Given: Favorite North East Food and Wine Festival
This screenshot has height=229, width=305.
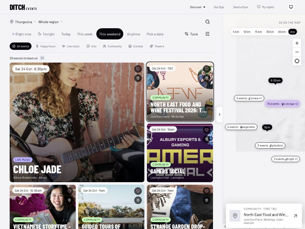Looking at the screenshot, I should 207,69.
